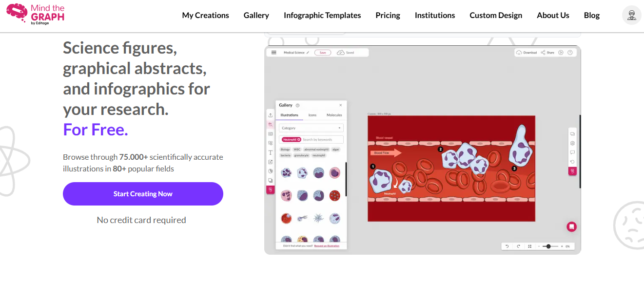Screen dimensions: 644x281
Task: Click the Save button in the editor
Action: pyautogui.click(x=323, y=53)
